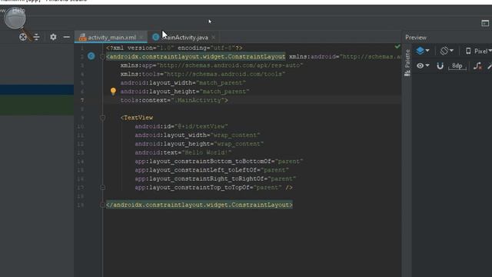Click the layout_constraintLeft_toLeftOf attribute line
This screenshot has height=277, width=492.
coord(212,170)
